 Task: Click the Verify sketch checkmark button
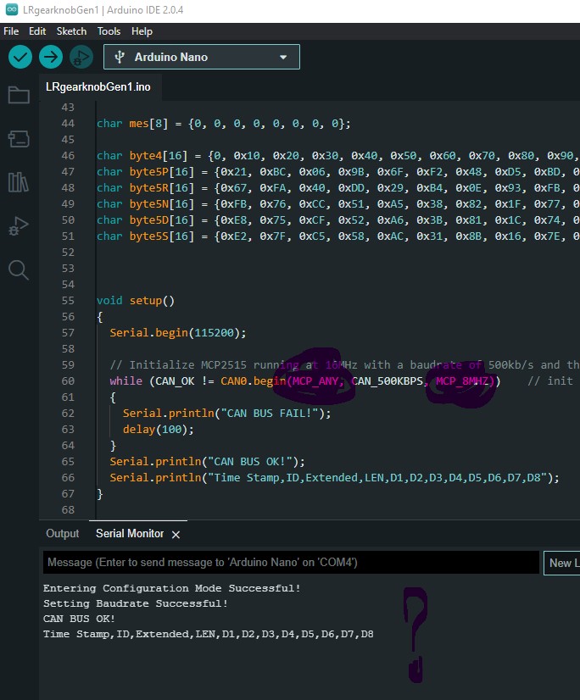click(20, 57)
